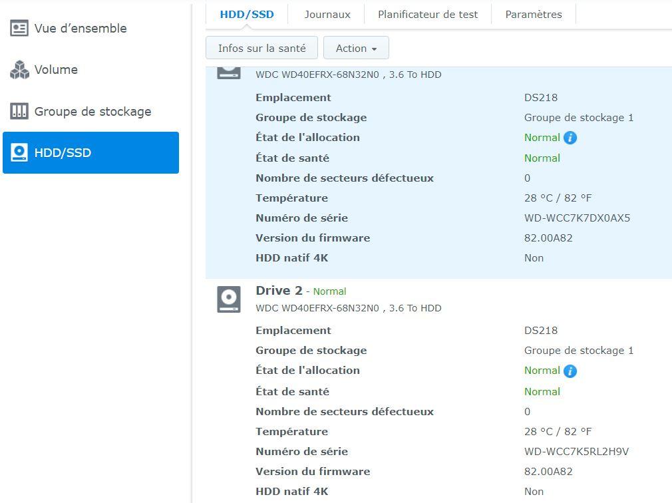Select the HDD/SSD tab
Viewport: 672px width, 503px height.
point(247,14)
